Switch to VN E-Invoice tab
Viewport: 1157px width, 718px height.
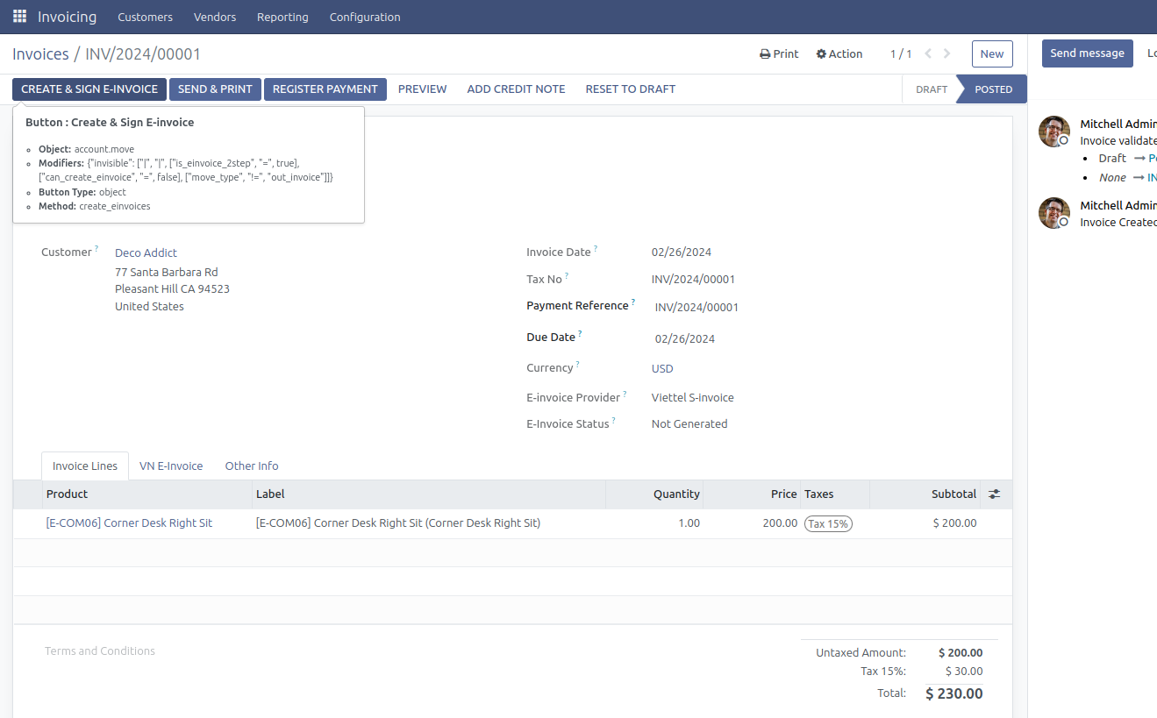click(171, 466)
